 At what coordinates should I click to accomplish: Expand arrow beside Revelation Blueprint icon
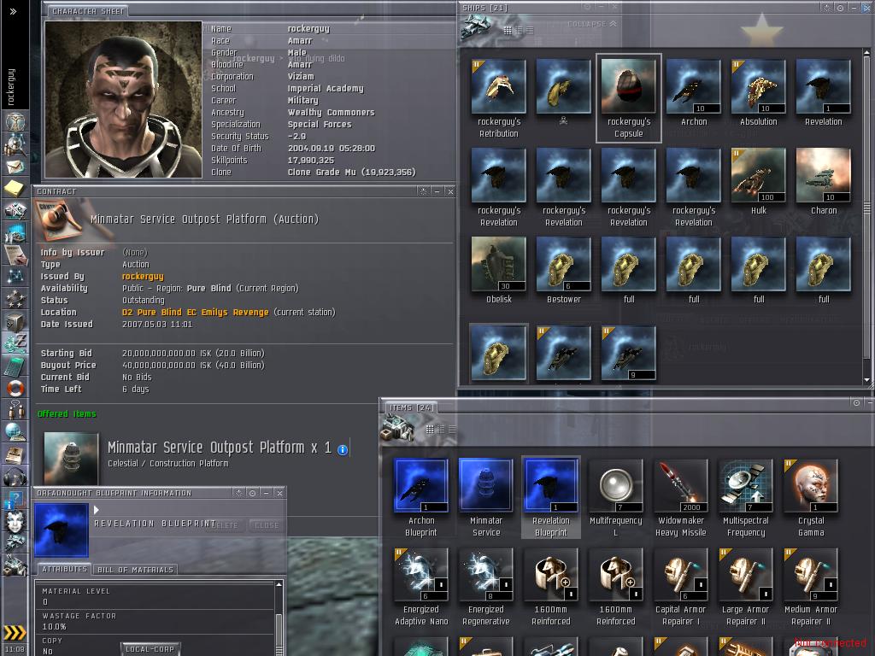[97, 510]
